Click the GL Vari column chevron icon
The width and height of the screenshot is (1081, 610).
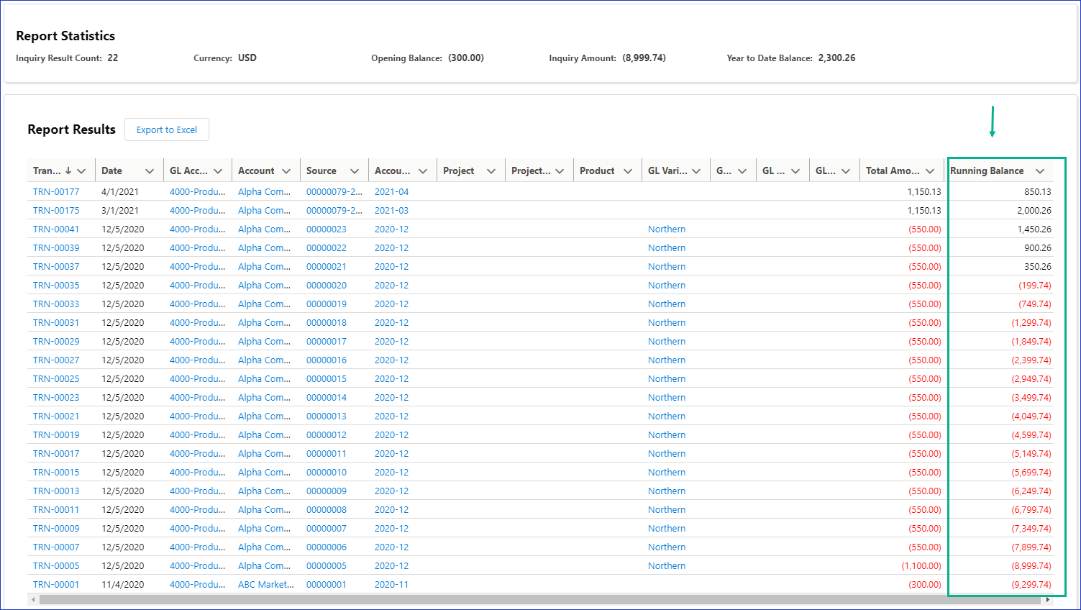[696, 171]
